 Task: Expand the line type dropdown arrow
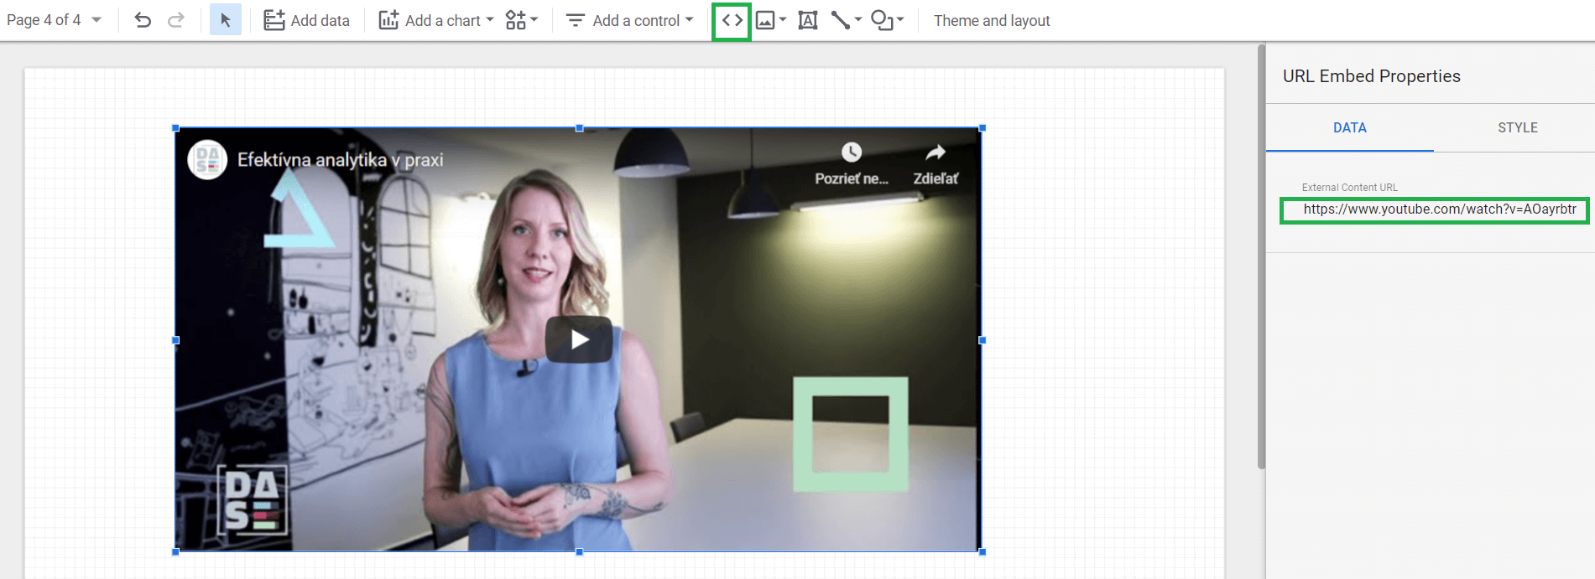pos(858,19)
